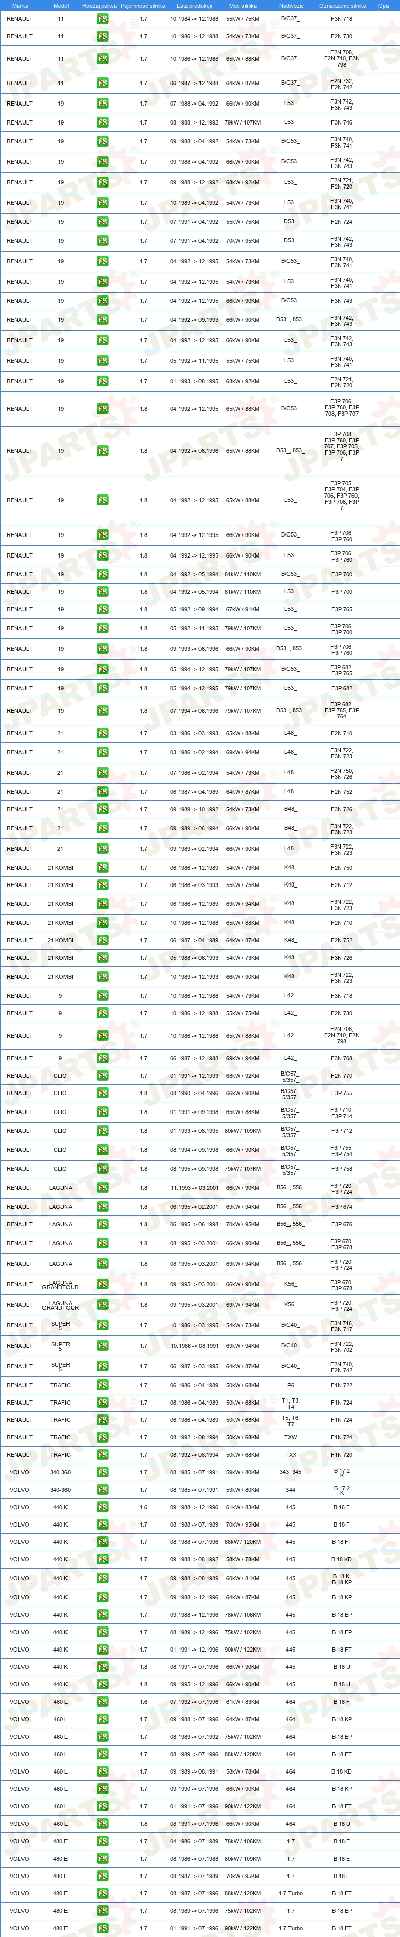The width and height of the screenshot is (400, 1937).
Task: Click fuel icon in Clio F2N 770 row
Action: point(103,1075)
